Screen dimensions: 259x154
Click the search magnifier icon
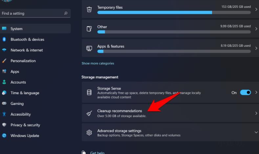point(66,13)
